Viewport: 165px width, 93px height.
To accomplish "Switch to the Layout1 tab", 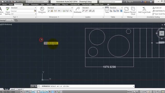I will pyautogui.click(x=13, y=89).
